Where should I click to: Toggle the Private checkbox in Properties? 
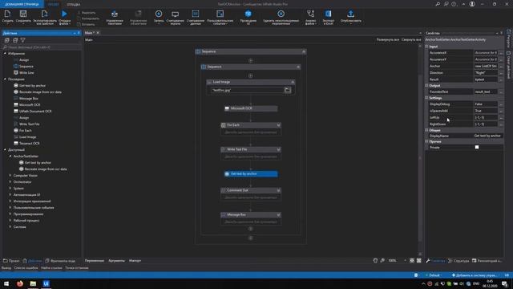coord(477,147)
